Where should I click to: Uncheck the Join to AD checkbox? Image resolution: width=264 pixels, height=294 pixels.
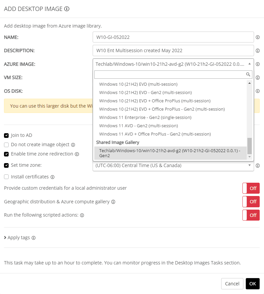click(6, 136)
